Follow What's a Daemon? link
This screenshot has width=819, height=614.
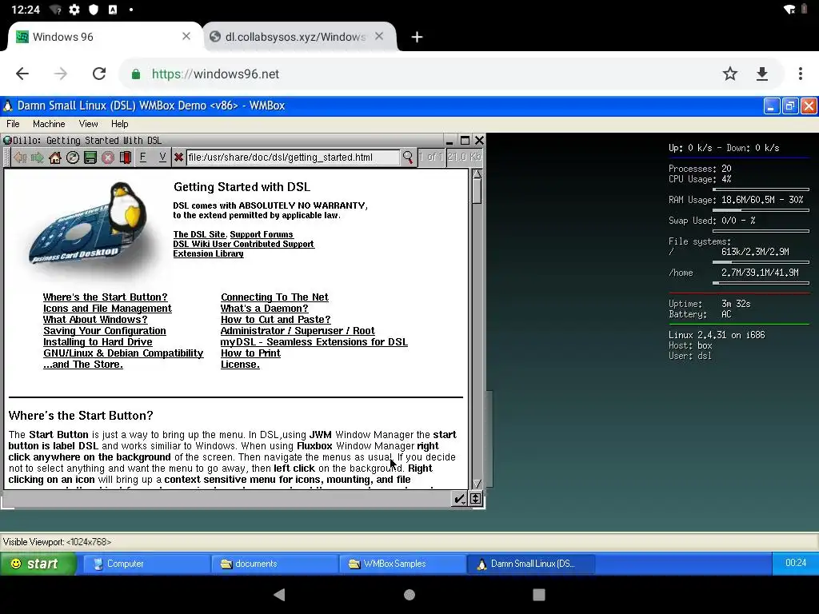(264, 309)
